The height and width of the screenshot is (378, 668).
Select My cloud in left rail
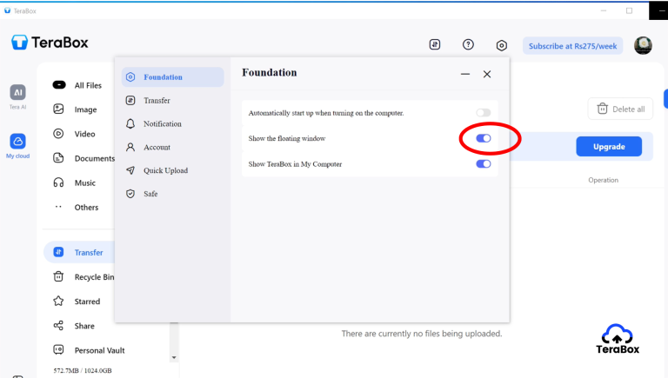[x=18, y=146]
